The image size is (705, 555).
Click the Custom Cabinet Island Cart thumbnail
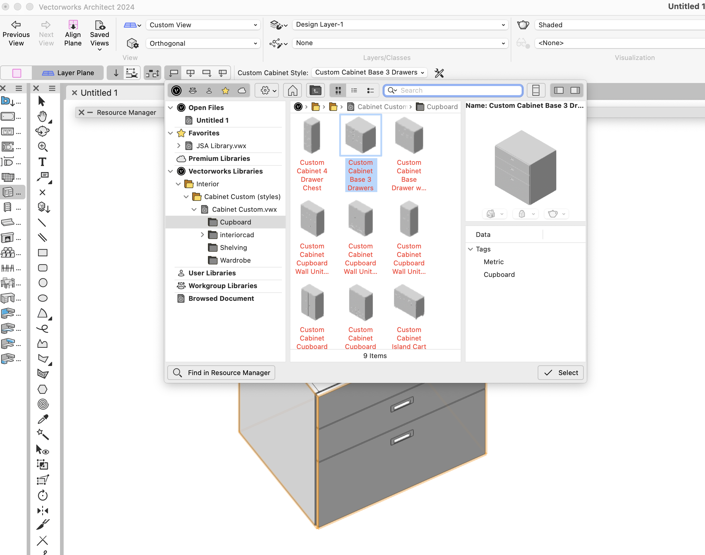tap(409, 303)
